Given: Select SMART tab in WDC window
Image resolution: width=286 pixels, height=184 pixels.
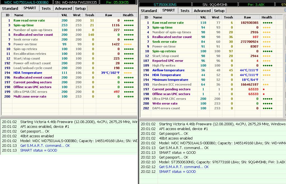Looking at the screenshot, I should (x=30, y=8).
